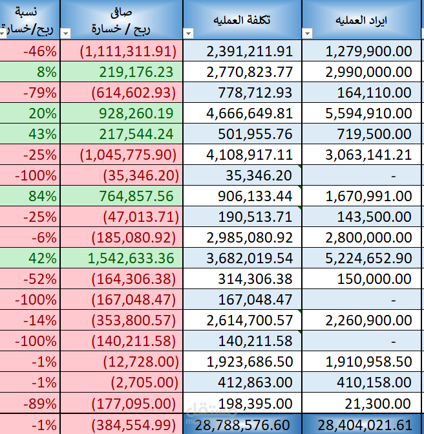Select cost cell 4,666,649.81
Viewport: 424px width, 434px height.
[x=242, y=113]
